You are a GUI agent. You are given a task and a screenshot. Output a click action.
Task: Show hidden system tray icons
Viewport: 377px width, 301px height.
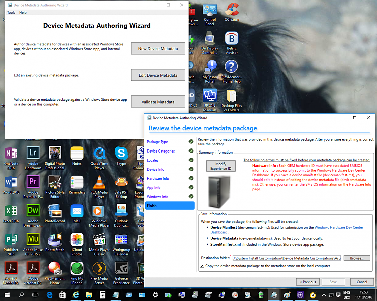point(324,295)
